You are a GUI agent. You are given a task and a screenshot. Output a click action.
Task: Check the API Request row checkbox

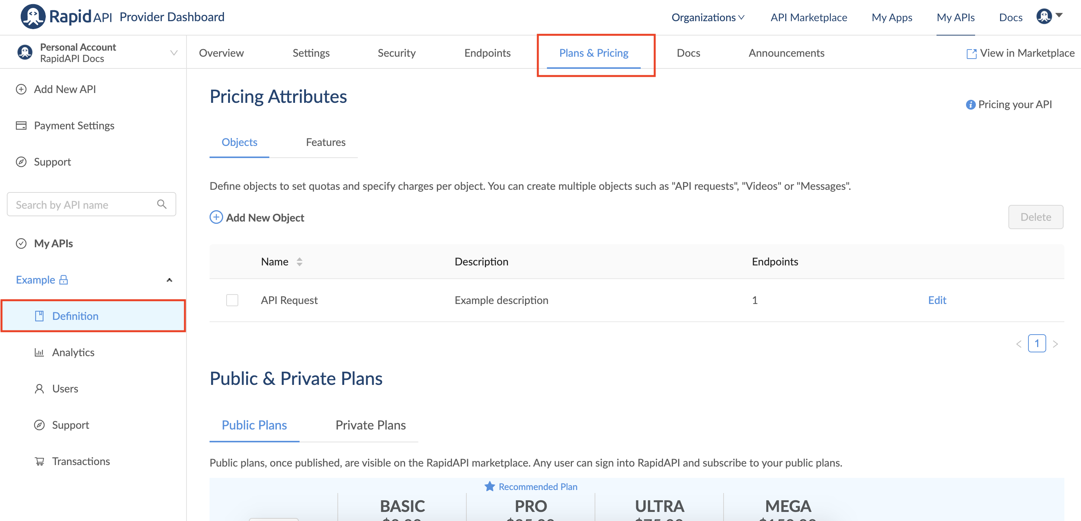coord(232,300)
